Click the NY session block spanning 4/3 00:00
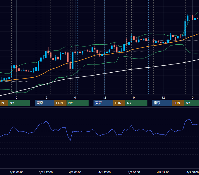Screen dimensions: 199x175 pos(191,103)
